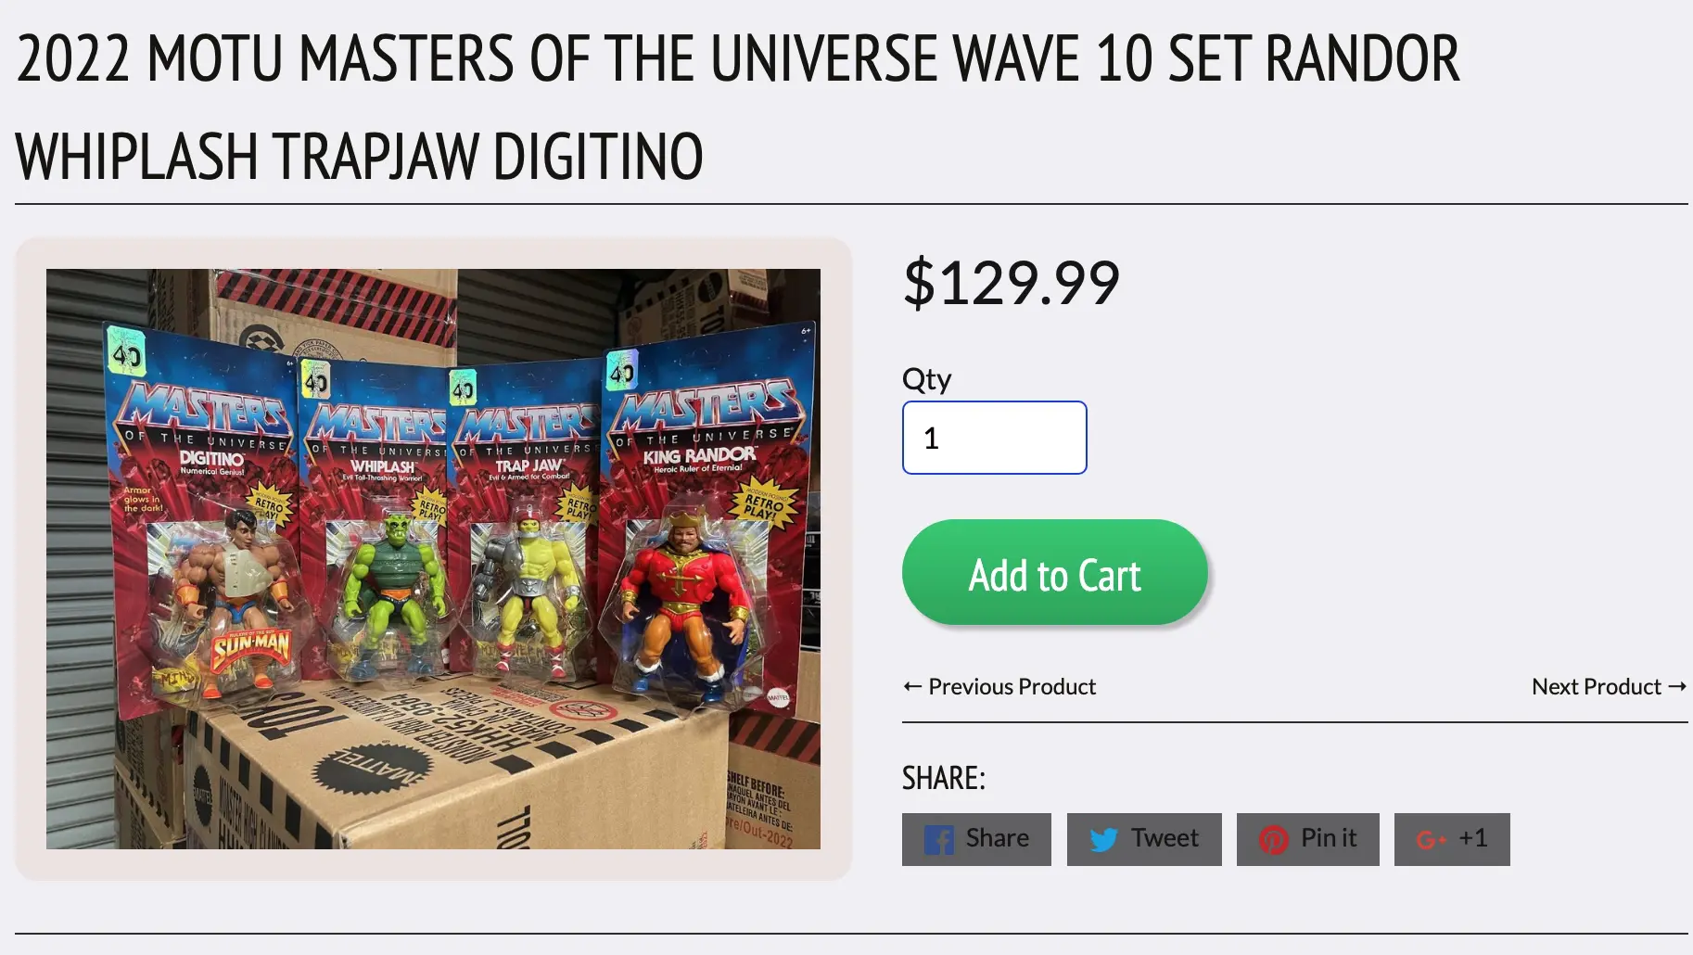Go to the Next Product
The width and height of the screenshot is (1693, 955).
tap(1610, 686)
